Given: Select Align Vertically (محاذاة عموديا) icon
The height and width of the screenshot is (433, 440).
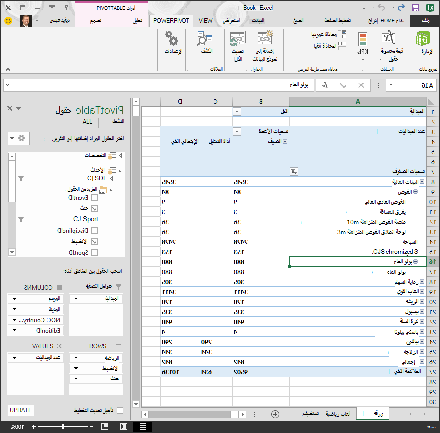Looking at the screenshot, I should click(343, 34).
